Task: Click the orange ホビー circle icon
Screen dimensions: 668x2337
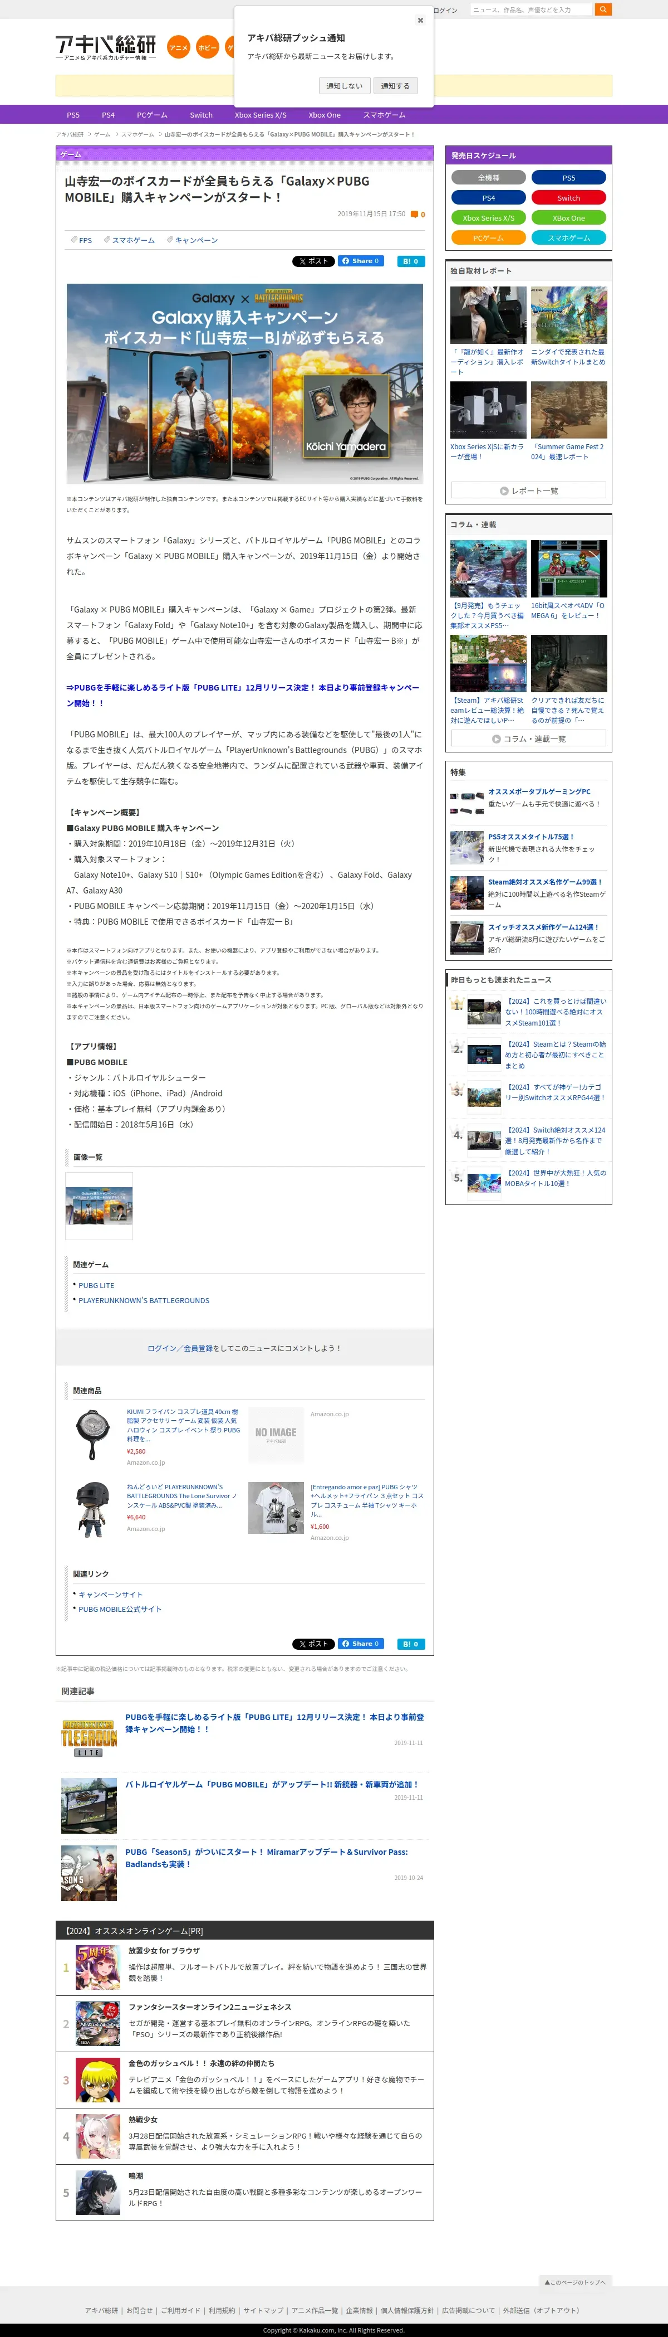Action: [208, 47]
